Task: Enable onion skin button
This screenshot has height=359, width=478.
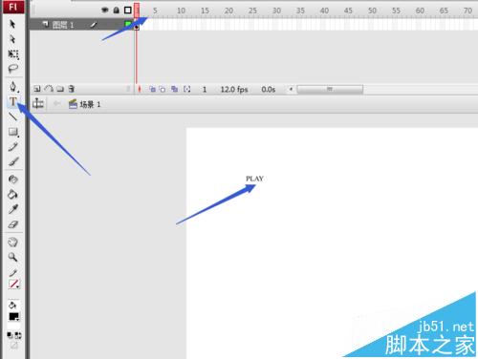Action: [x=152, y=89]
